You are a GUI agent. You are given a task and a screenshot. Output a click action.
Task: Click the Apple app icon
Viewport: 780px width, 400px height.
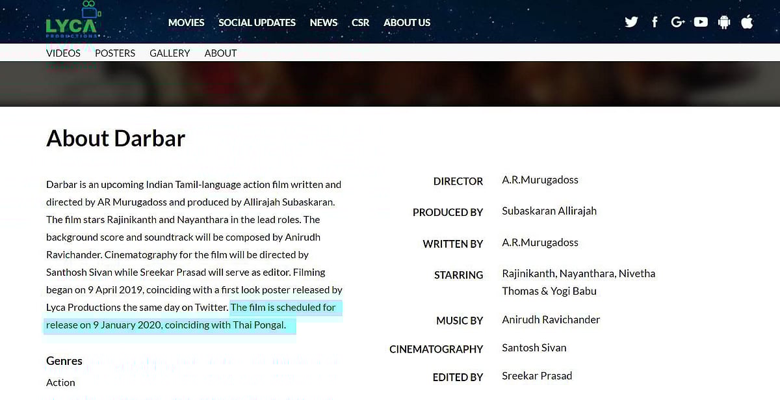point(747,22)
